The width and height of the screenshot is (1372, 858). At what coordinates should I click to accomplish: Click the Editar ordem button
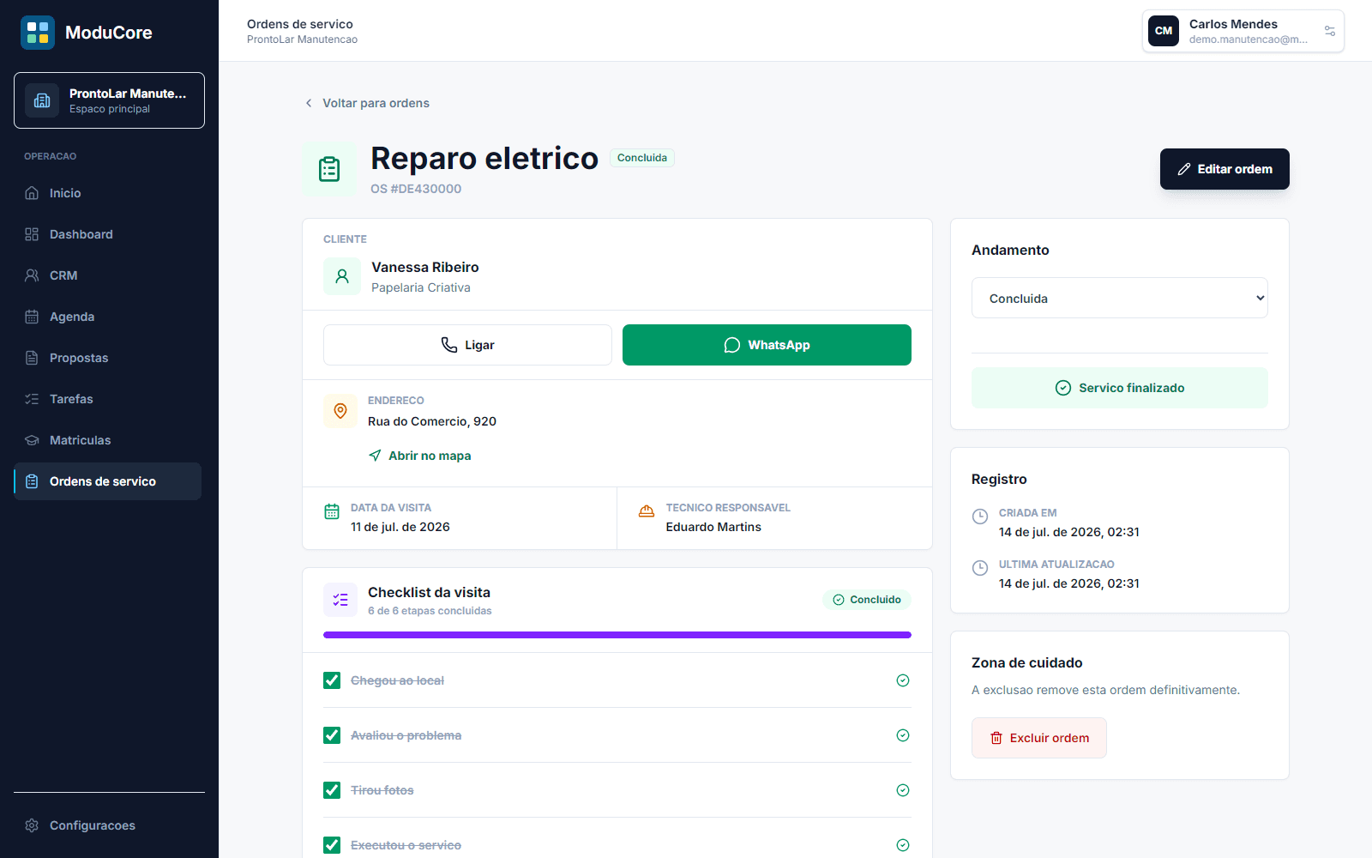[1225, 169]
